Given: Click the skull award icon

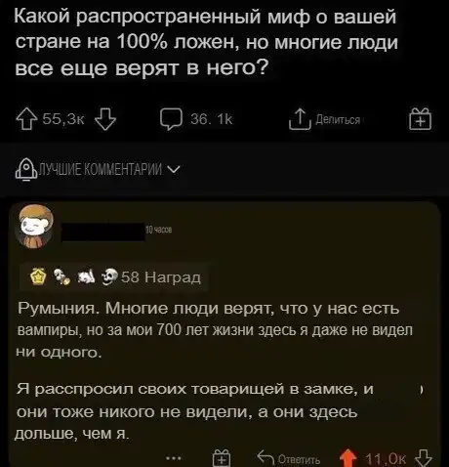Looking at the screenshot, I should pos(109,277).
